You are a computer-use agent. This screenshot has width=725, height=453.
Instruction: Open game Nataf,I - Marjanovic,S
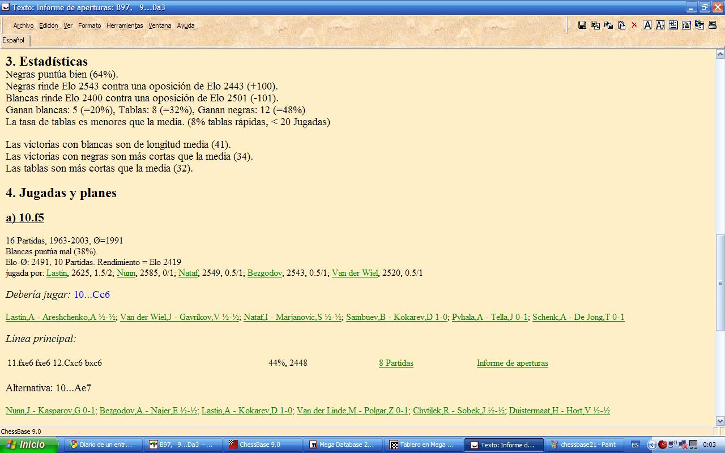(293, 317)
